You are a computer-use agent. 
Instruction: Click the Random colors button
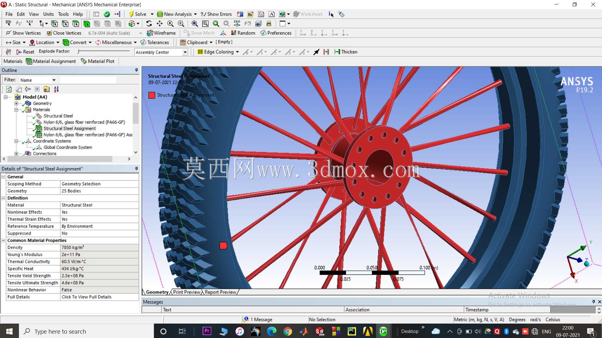(x=243, y=33)
